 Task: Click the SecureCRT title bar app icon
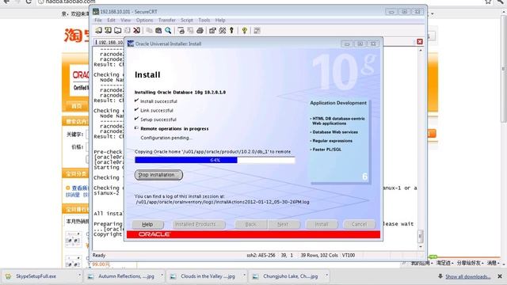pos(96,12)
